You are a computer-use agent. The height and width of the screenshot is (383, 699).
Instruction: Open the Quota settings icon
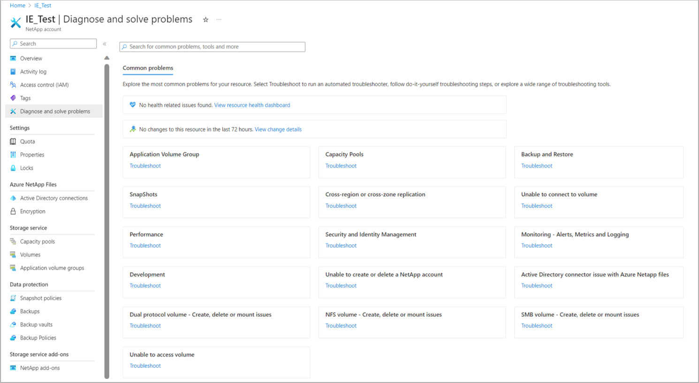[13, 141]
